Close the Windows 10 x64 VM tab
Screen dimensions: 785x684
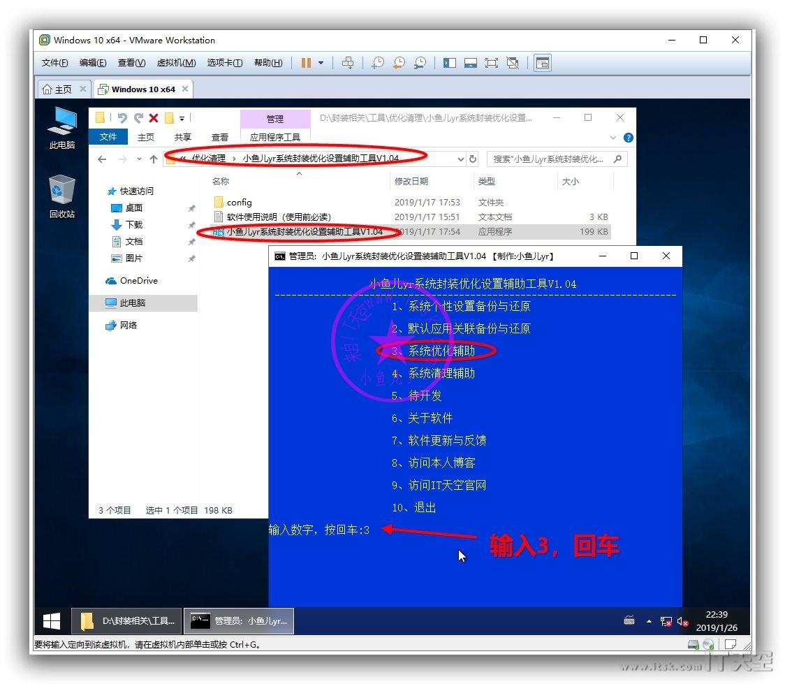coord(185,89)
